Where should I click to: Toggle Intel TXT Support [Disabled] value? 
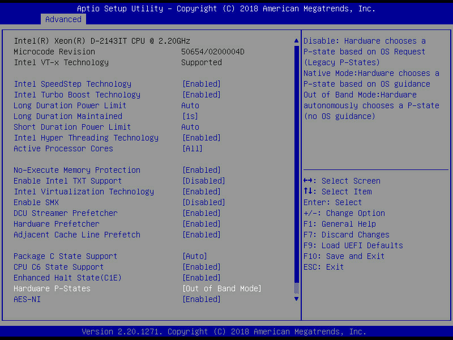(x=204, y=181)
